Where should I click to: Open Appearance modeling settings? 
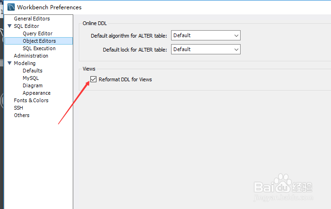[x=37, y=93]
